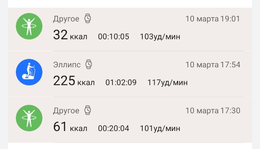Open the Эллипс workout title
This screenshot has width=260, height=149.
pos(67,64)
